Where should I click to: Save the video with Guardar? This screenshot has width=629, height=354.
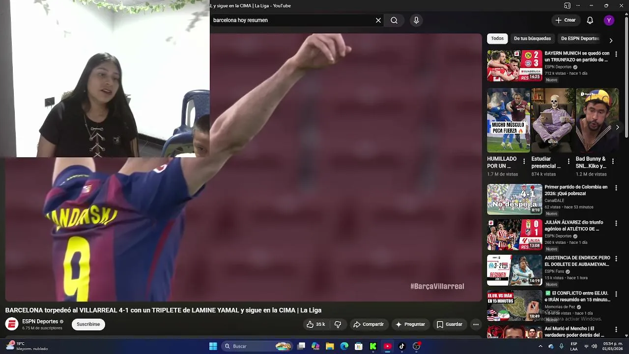pyautogui.click(x=450, y=324)
